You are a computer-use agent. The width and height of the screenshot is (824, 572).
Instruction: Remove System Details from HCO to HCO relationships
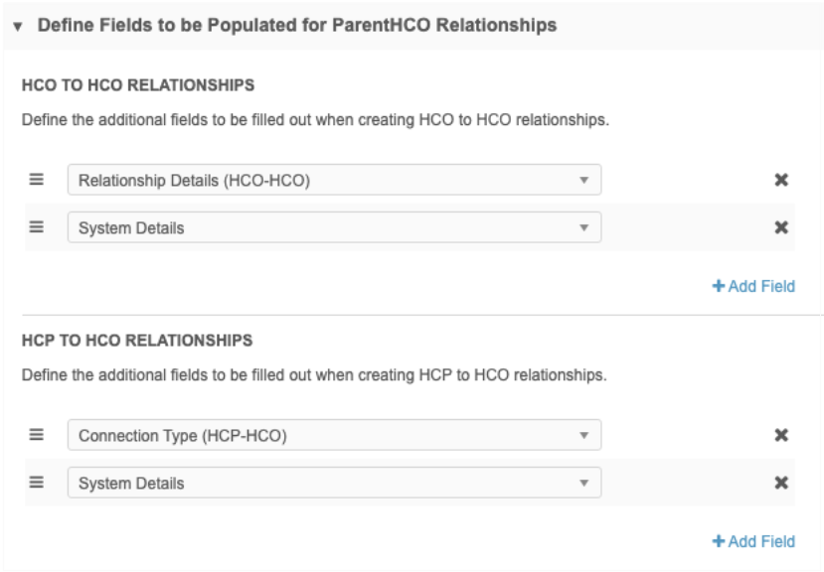pyautogui.click(x=781, y=227)
